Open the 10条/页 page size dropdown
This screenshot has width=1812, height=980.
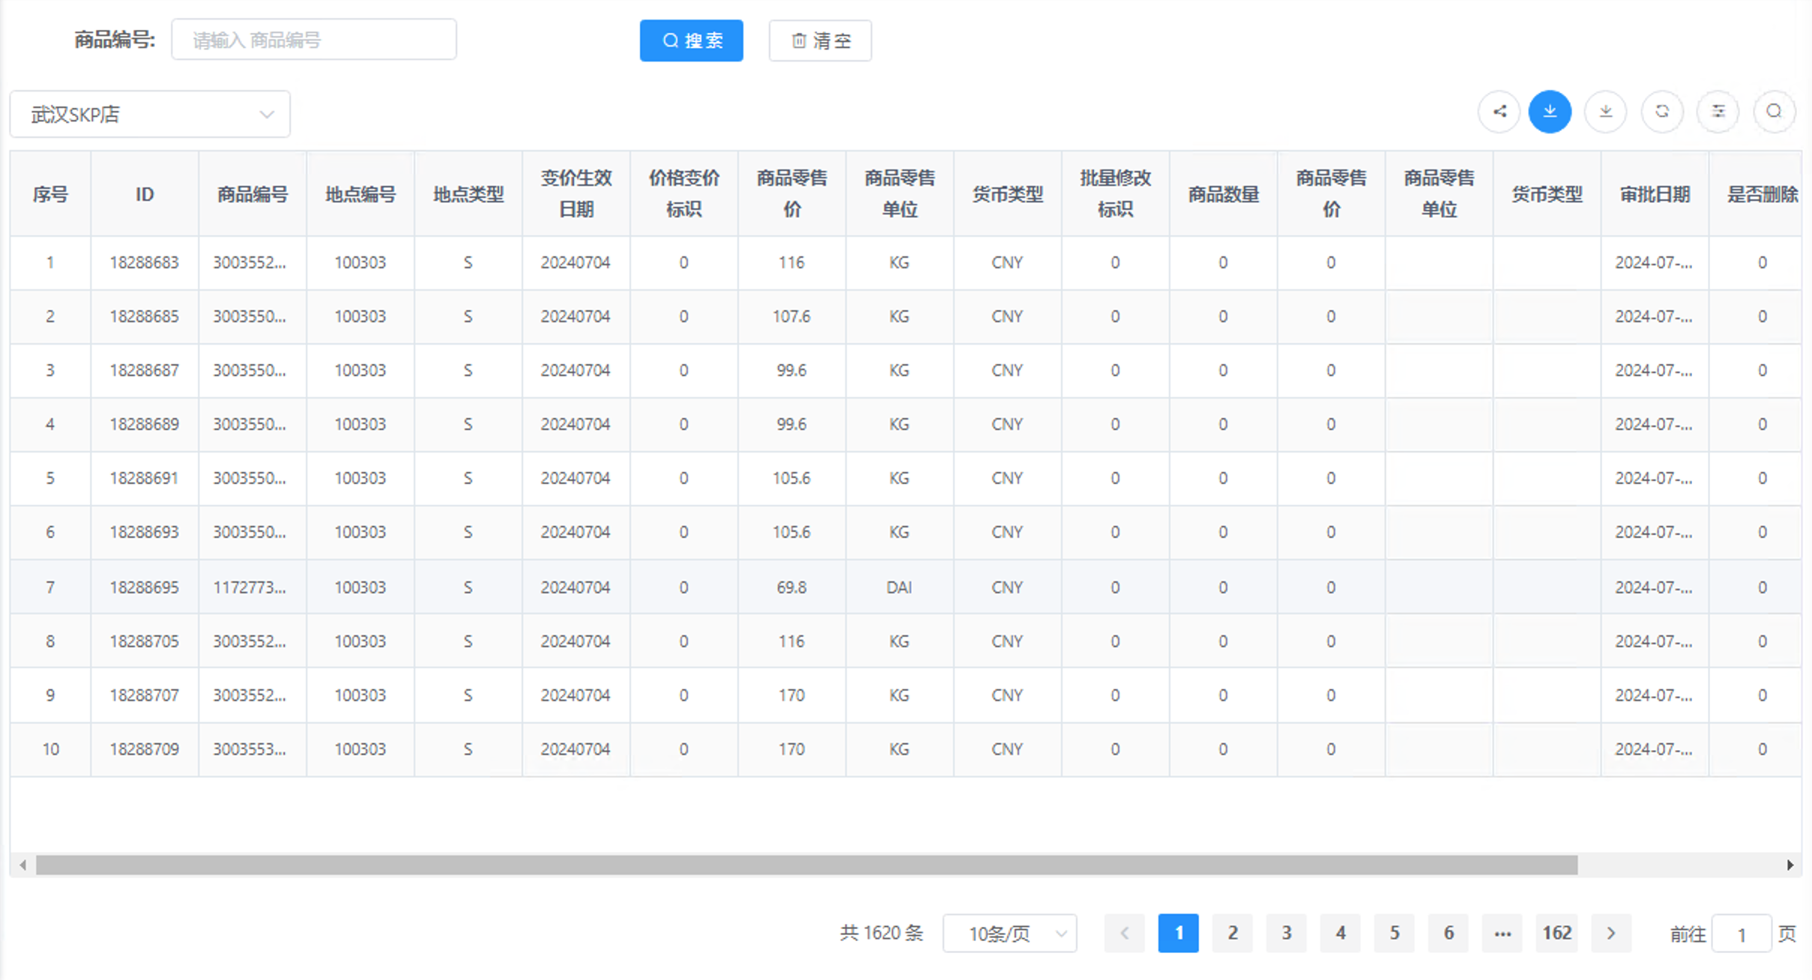tap(1009, 933)
